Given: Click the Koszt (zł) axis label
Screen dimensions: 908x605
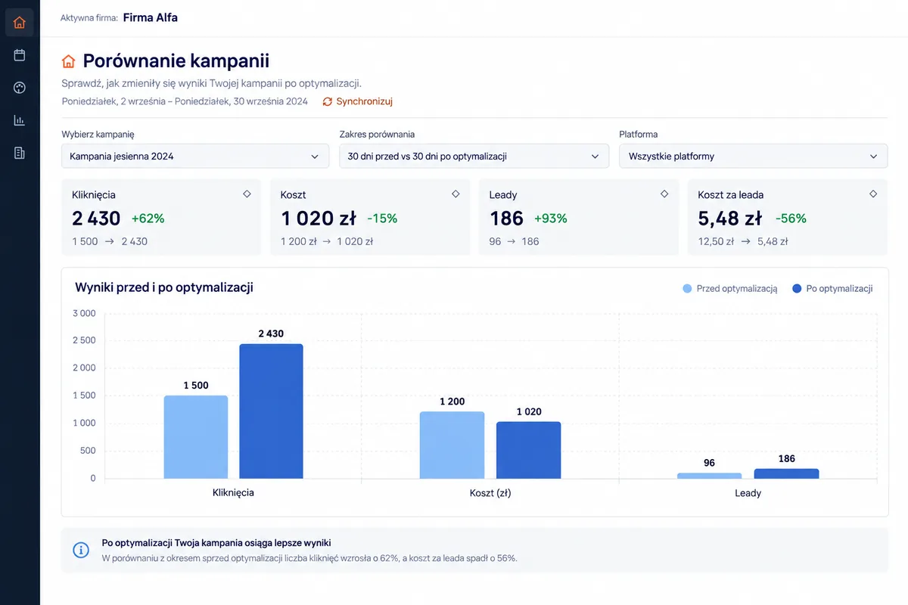Looking at the screenshot, I should 490,493.
